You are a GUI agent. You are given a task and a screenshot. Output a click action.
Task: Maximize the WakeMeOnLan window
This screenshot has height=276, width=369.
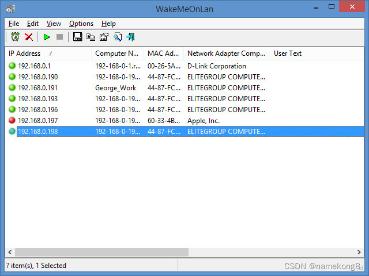(332, 7)
